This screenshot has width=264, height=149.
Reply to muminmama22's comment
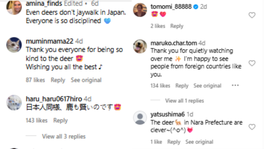pyautogui.click(x=58, y=80)
